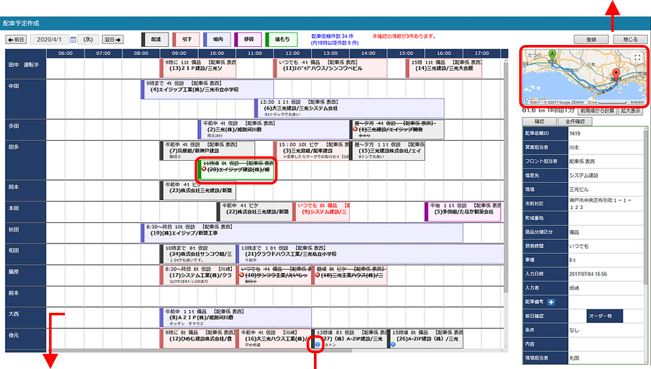Image resolution: width=651 pixels, height=369 pixels.
Task: Click the blue info icon on order 26
Action: point(394,345)
